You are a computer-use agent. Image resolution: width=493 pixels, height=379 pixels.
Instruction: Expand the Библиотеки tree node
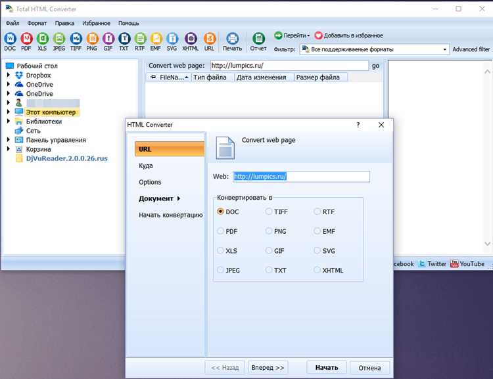pos(9,122)
